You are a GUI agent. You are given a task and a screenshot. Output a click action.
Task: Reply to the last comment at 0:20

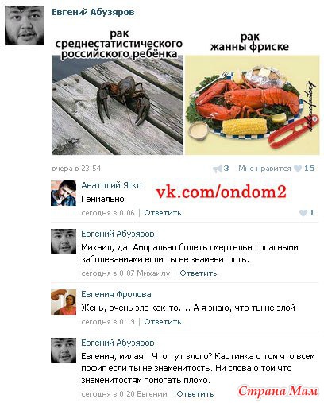[195, 394]
